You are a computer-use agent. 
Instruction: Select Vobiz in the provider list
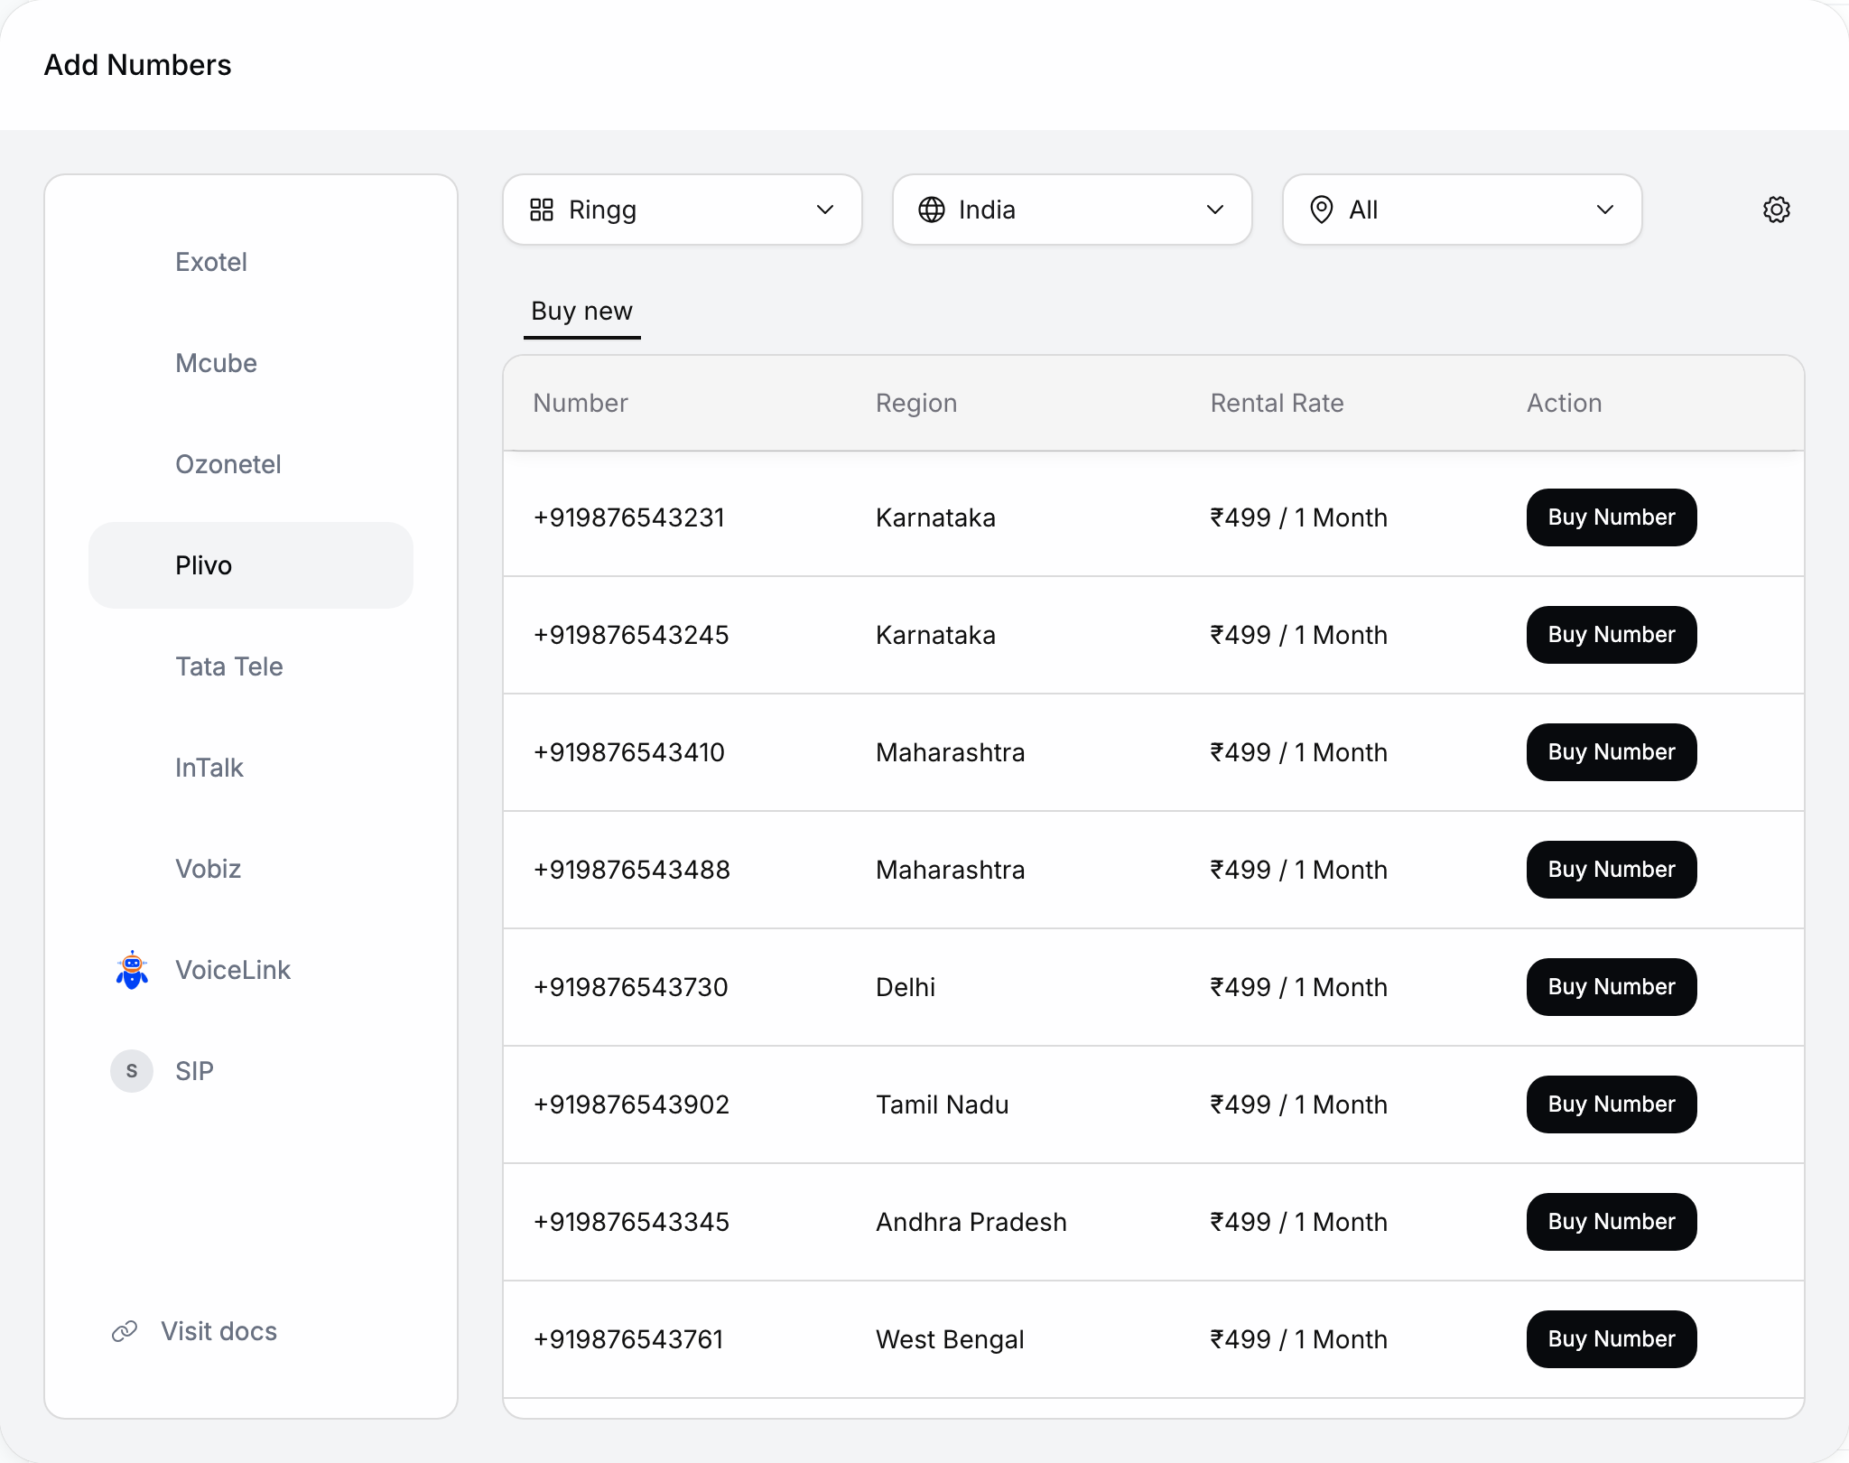pyautogui.click(x=251, y=869)
